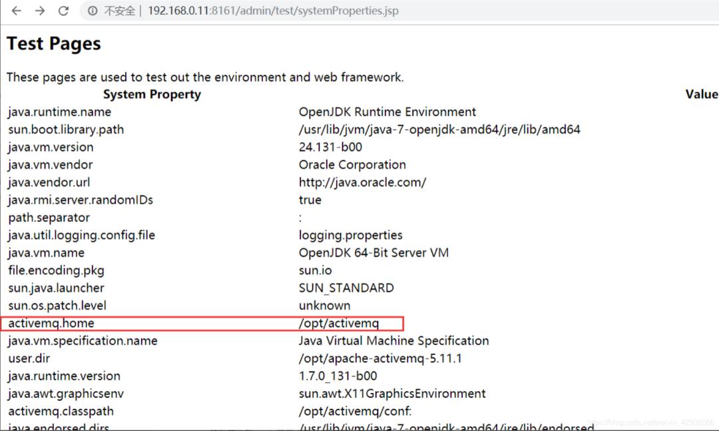The height and width of the screenshot is (431, 719).
Task: Click the System Property column header
Action: coord(152,95)
